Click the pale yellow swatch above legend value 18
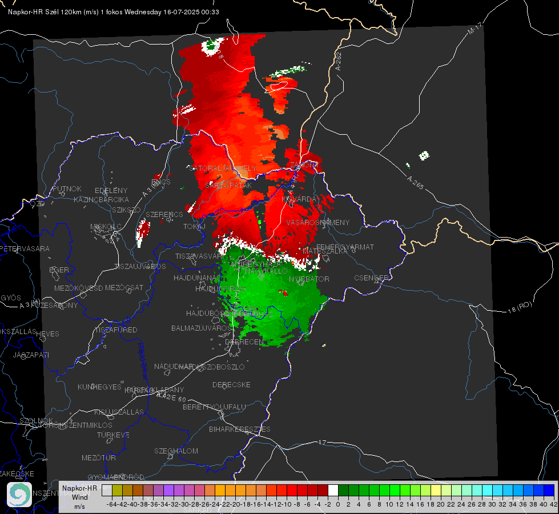Viewport: 559px width, 514px height. (436, 491)
